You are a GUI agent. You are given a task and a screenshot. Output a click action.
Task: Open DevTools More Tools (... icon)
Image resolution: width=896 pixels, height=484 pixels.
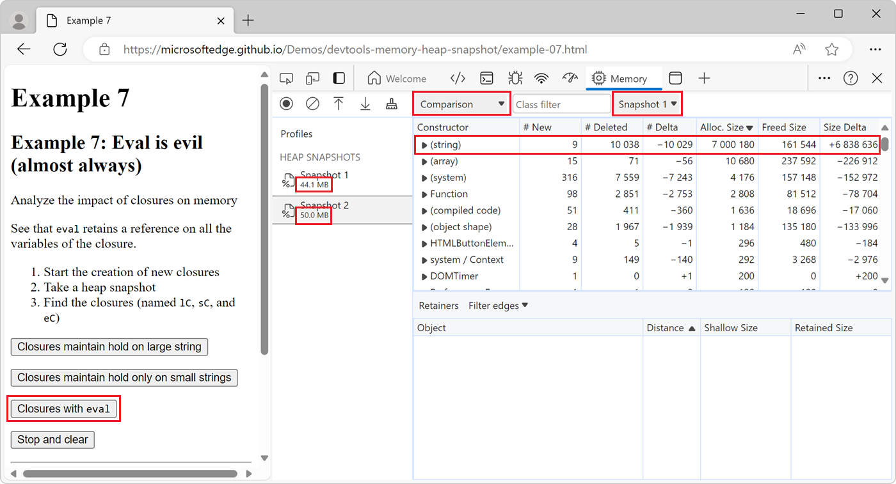coord(824,77)
